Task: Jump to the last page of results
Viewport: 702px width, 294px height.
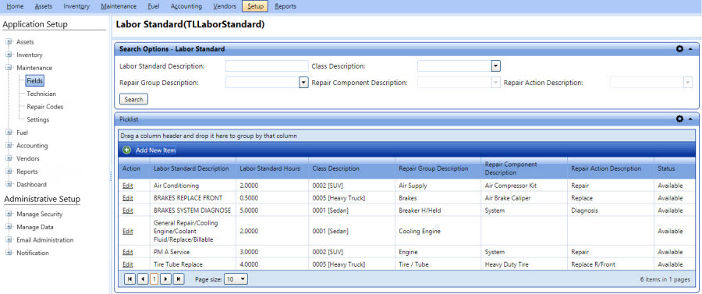Action: coord(179,278)
